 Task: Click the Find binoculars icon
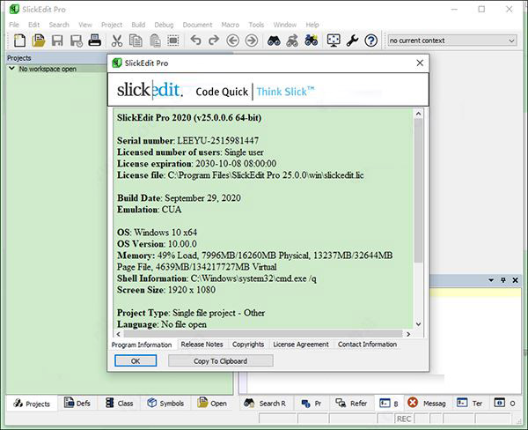click(274, 41)
